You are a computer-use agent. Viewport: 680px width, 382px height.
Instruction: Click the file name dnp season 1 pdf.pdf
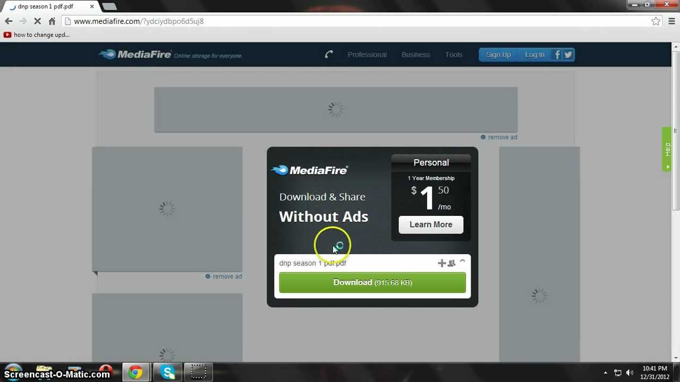point(312,263)
